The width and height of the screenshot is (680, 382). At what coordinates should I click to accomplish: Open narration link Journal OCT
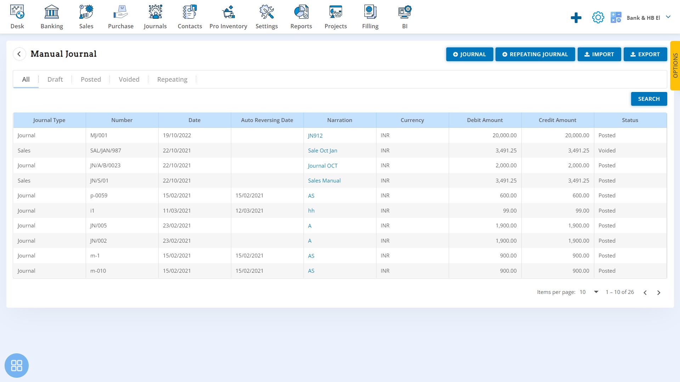tap(322, 165)
